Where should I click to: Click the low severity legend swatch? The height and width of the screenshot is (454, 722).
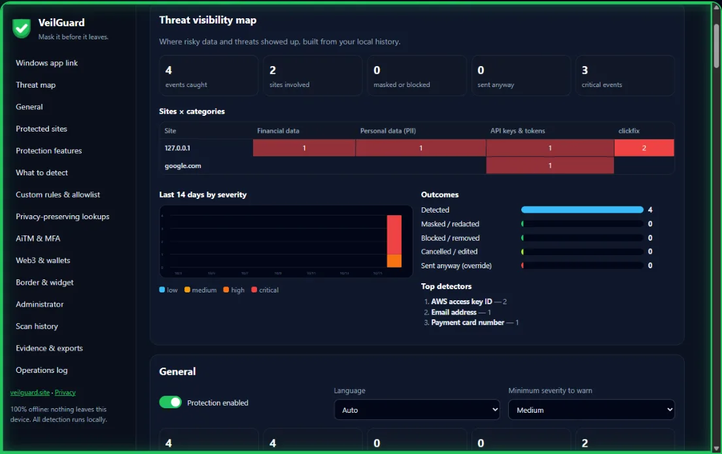(162, 290)
